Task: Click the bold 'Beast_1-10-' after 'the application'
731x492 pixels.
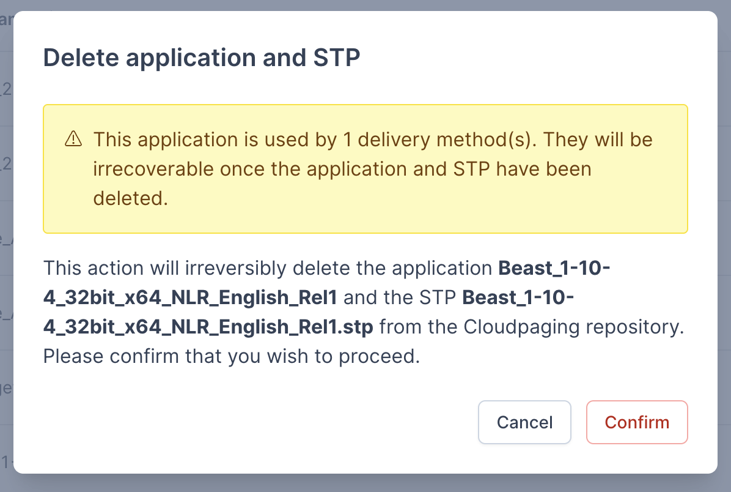Action: coord(554,268)
